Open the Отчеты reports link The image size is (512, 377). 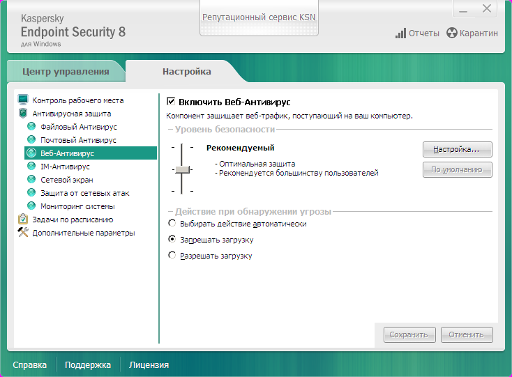tap(424, 33)
